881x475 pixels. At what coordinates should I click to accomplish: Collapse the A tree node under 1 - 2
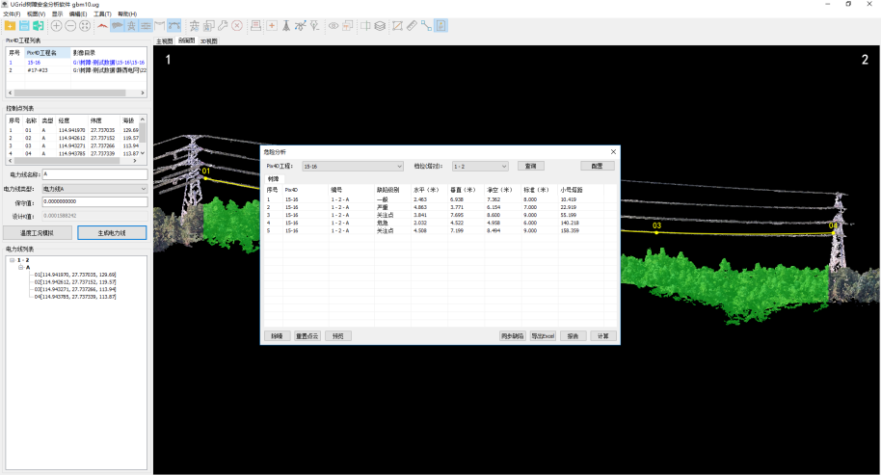tap(21, 267)
